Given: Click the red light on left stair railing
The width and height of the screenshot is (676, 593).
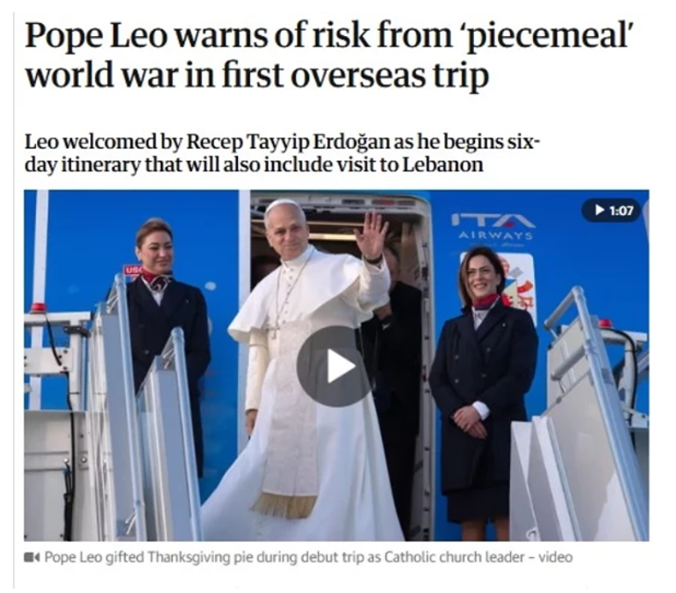Looking at the screenshot, I should (x=40, y=307).
